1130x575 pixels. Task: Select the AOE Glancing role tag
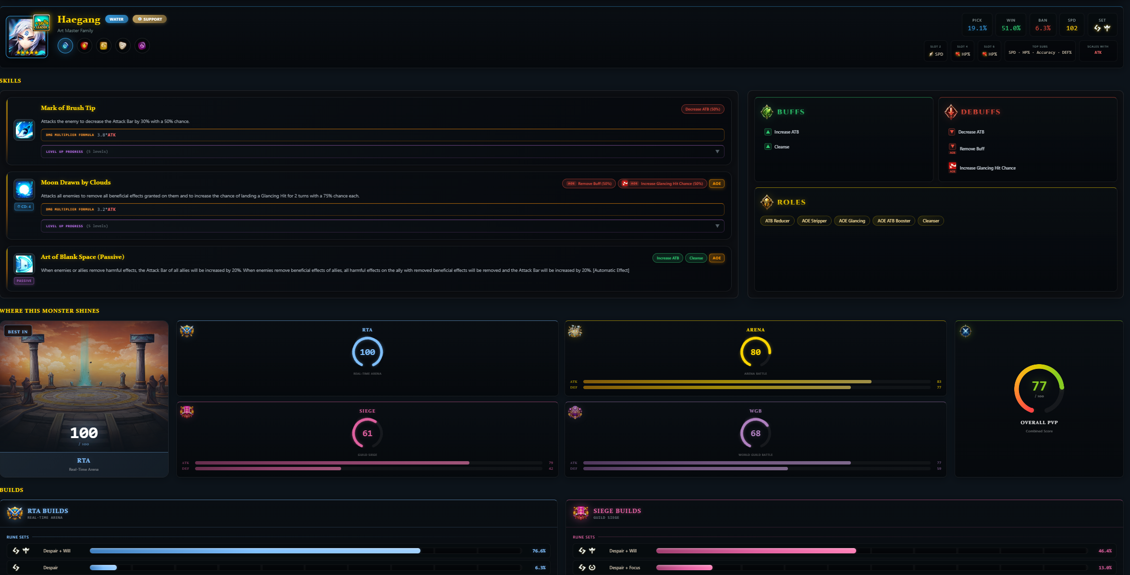[852, 221]
